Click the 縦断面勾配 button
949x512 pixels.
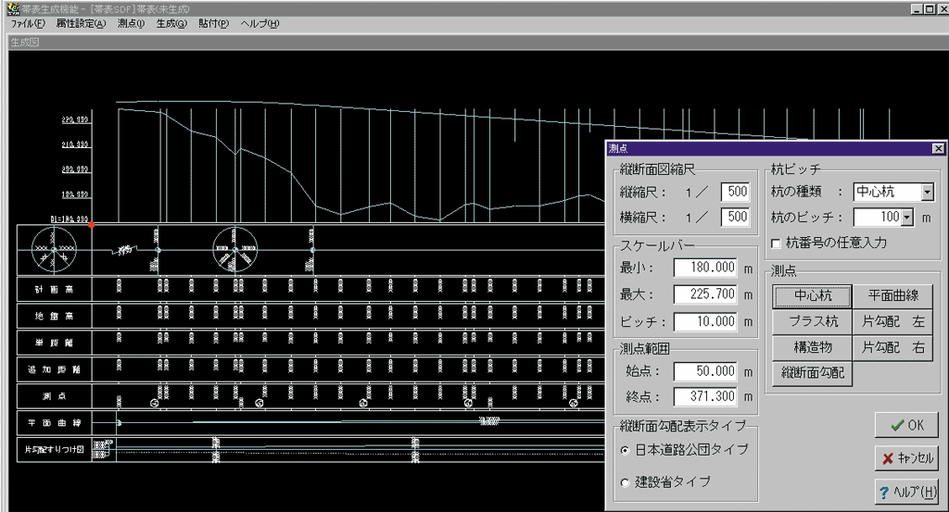812,374
